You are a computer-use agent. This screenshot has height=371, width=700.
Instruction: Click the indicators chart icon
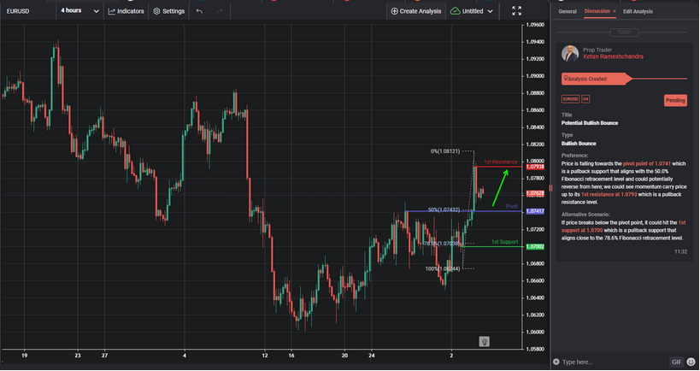pyautogui.click(x=112, y=11)
